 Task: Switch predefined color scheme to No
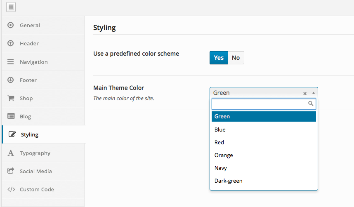pyautogui.click(x=236, y=58)
